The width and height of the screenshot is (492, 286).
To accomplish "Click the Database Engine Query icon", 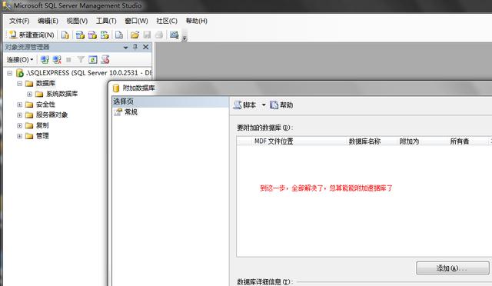I will [x=65, y=35].
